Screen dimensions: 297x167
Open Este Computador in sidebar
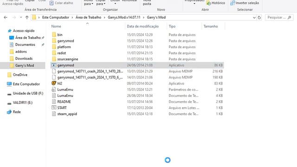(26, 84)
